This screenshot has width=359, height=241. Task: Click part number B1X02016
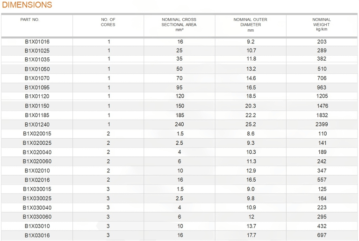point(37,180)
